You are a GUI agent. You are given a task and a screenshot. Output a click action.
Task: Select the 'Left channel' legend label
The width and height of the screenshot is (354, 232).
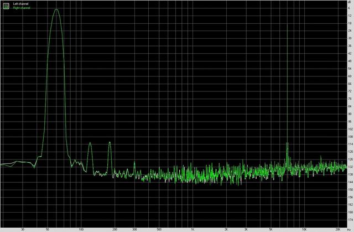point(21,4)
